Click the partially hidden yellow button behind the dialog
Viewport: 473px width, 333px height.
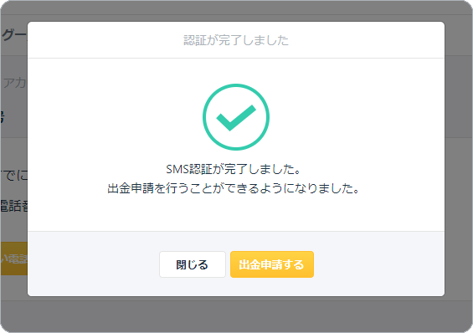[14, 259]
